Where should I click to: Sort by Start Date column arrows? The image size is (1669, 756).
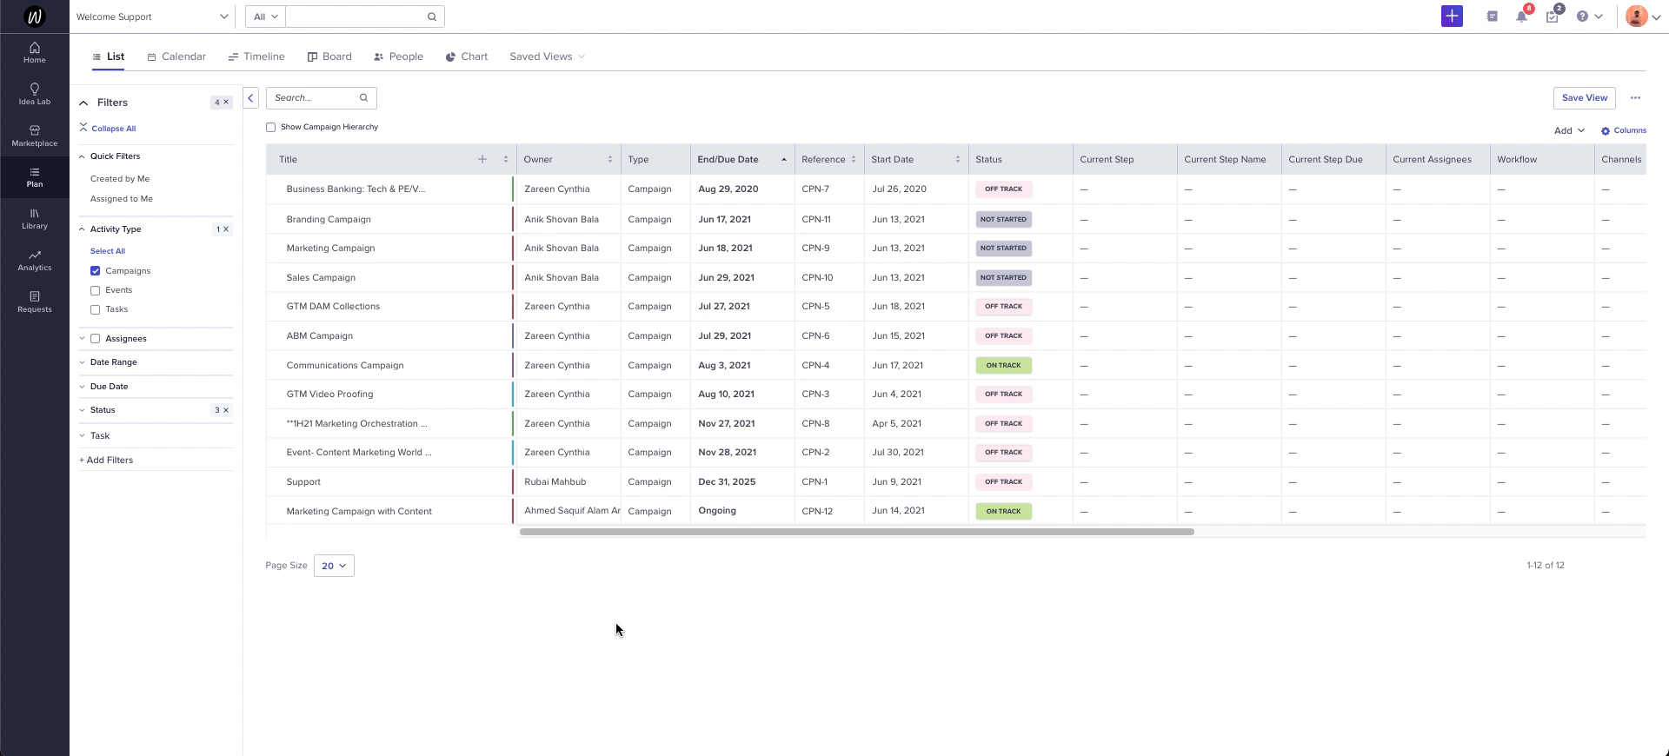pyautogui.click(x=958, y=159)
